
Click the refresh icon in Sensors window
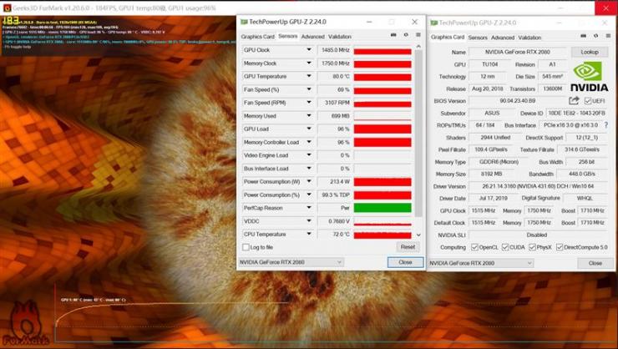(x=406, y=35)
